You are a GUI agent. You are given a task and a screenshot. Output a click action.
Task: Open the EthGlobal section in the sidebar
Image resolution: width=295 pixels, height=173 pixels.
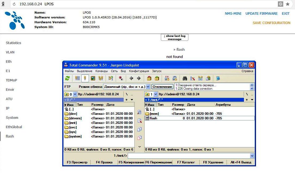pos(14,127)
